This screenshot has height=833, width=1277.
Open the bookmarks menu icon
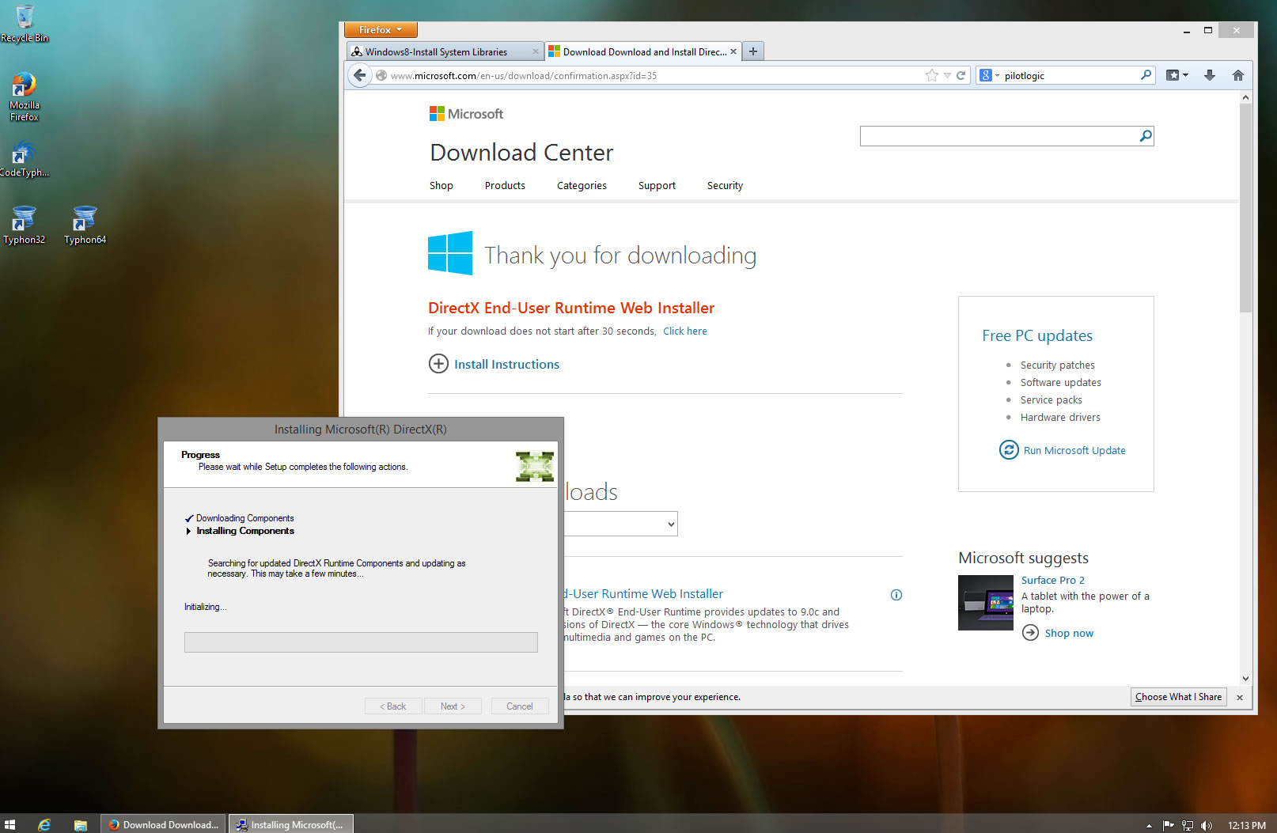tap(1173, 75)
